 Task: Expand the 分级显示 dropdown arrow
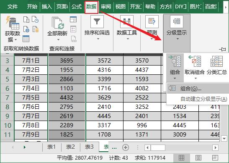tap(178, 39)
